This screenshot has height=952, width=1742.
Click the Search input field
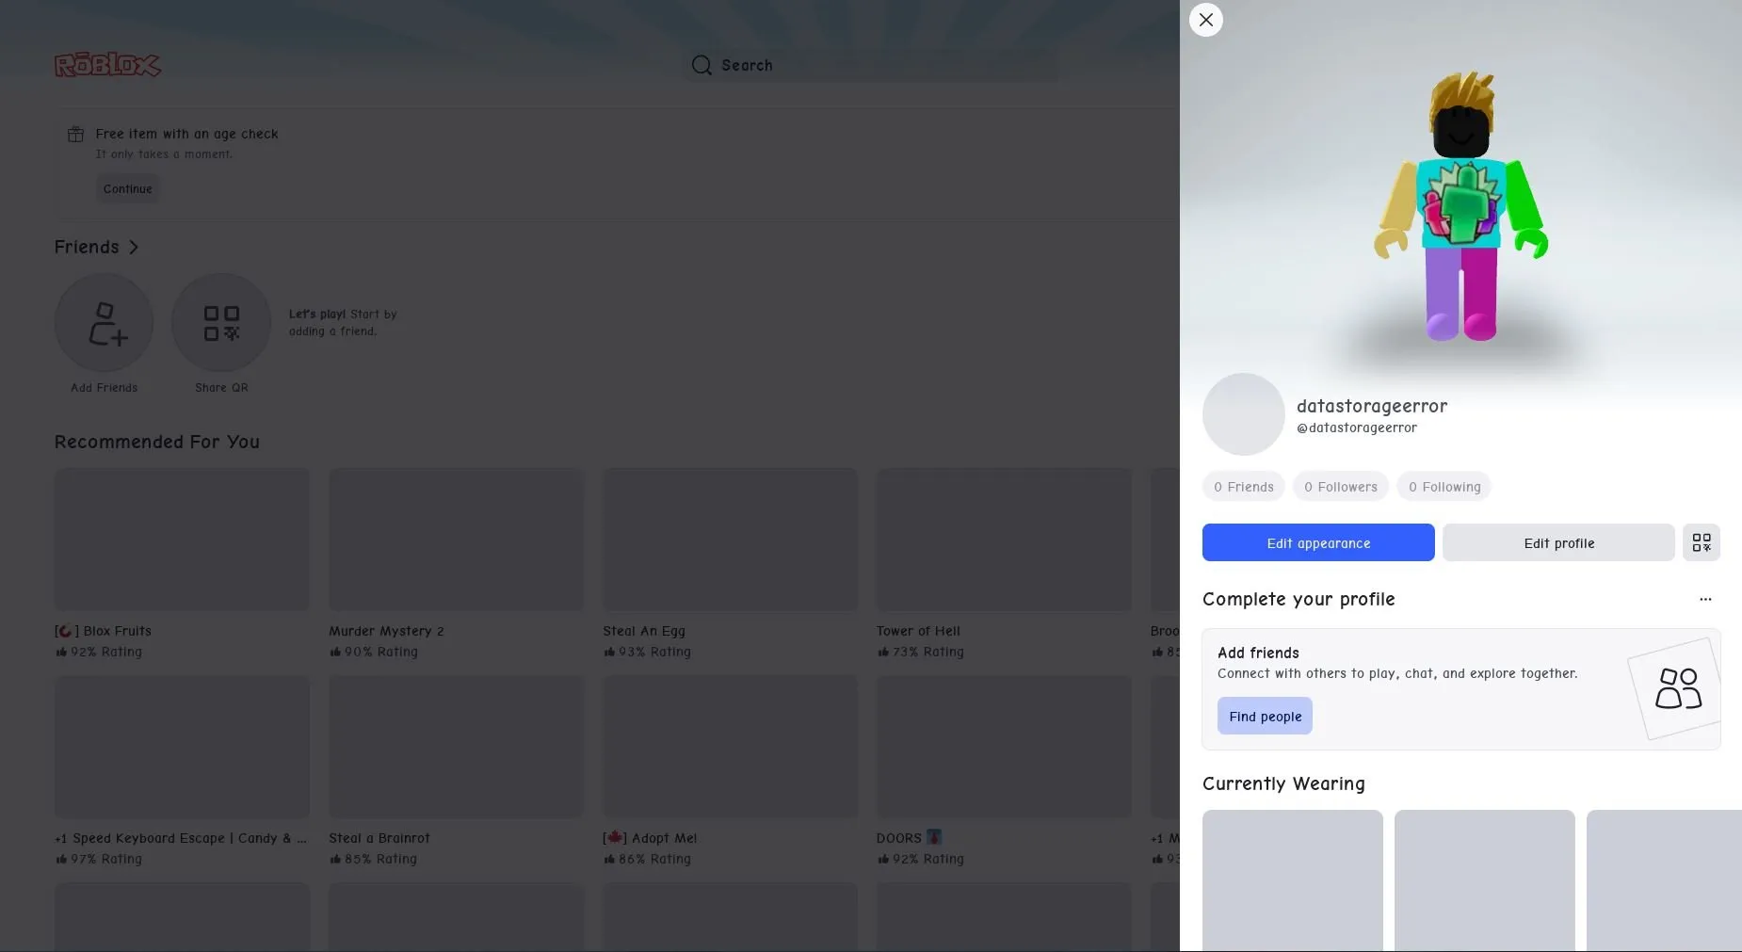pos(871,65)
